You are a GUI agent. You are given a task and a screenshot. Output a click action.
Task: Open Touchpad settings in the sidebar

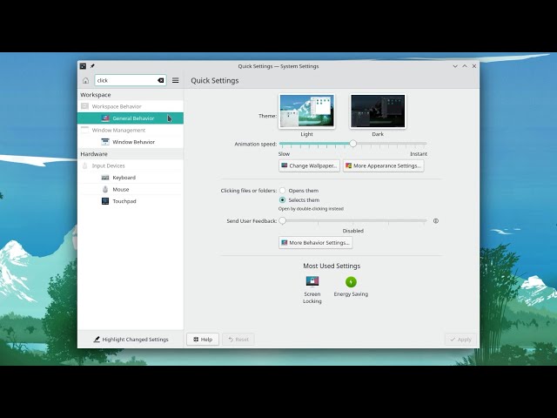point(124,201)
